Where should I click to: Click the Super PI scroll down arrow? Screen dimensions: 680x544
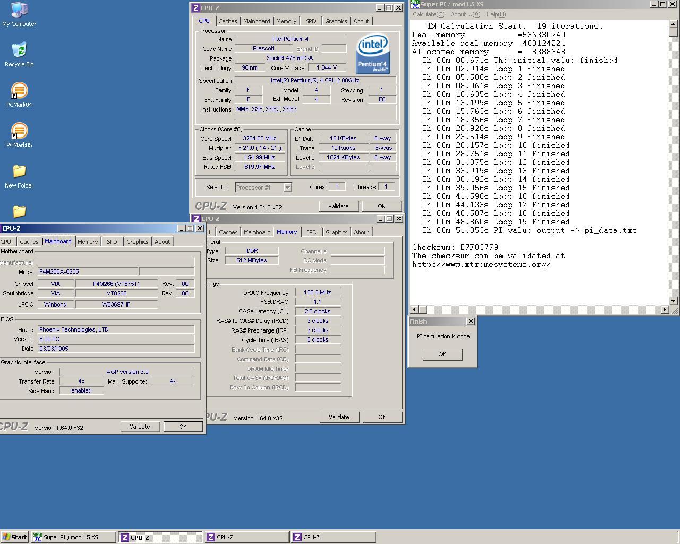tap(674, 301)
